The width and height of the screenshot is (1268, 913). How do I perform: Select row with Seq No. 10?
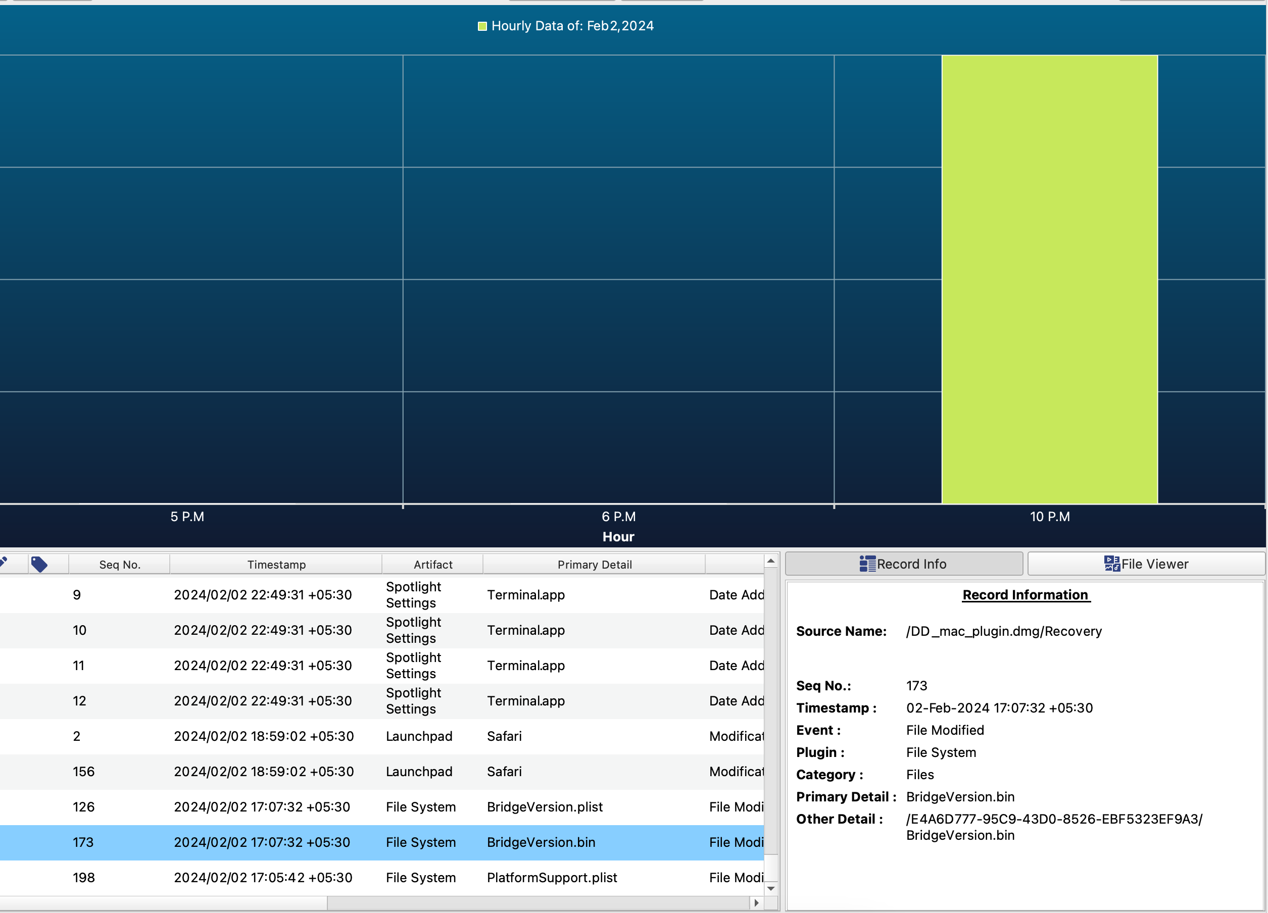(x=382, y=630)
